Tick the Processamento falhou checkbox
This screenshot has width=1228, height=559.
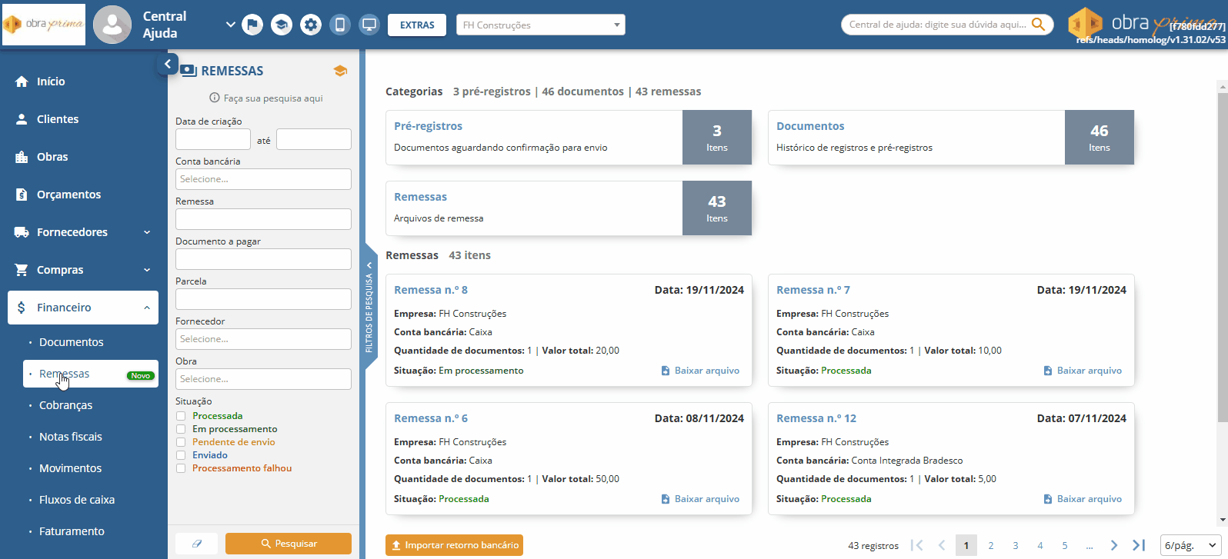[181, 468]
